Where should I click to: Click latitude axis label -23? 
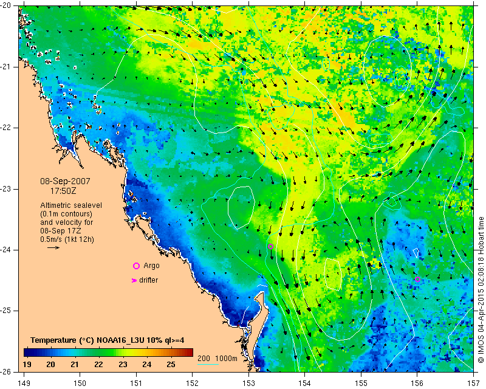point(7,189)
